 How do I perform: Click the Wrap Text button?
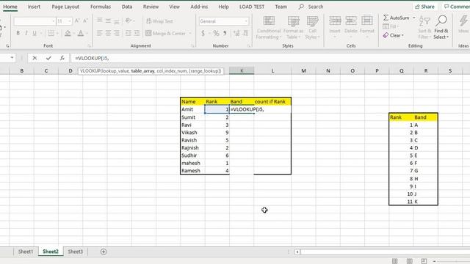tap(160, 21)
